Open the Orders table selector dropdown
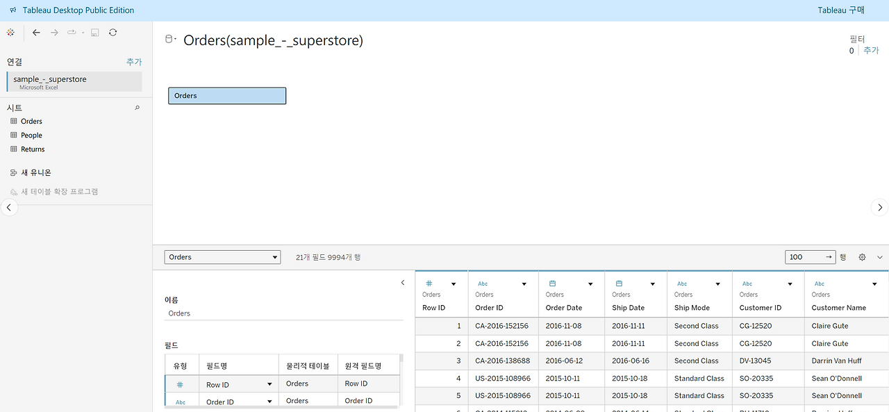The height and width of the screenshot is (412, 889). coord(222,257)
